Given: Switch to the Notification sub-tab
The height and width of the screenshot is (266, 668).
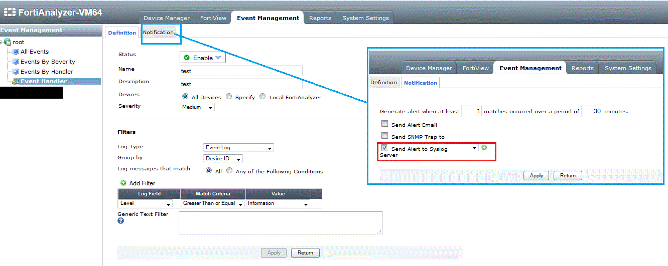Looking at the screenshot, I should coord(158,32).
